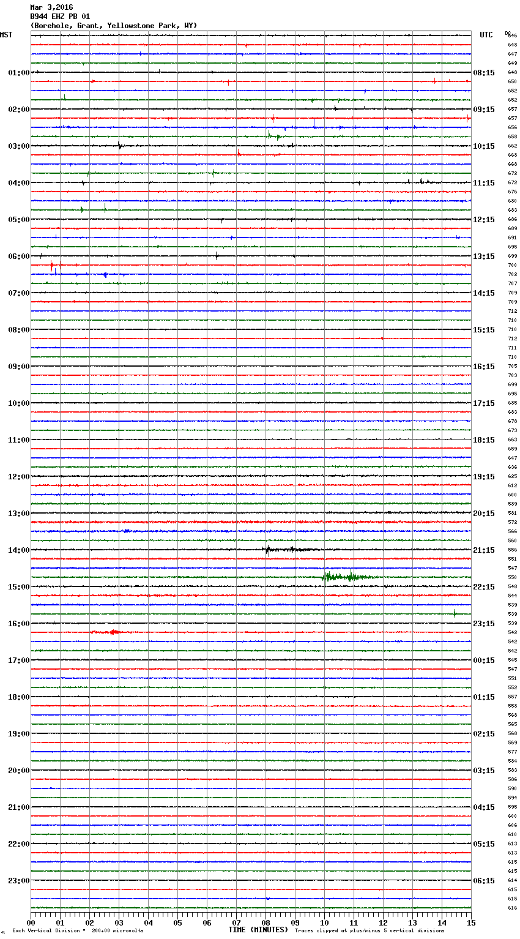Select the 23:00 MST time label

pyautogui.click(x=19, y=881)
